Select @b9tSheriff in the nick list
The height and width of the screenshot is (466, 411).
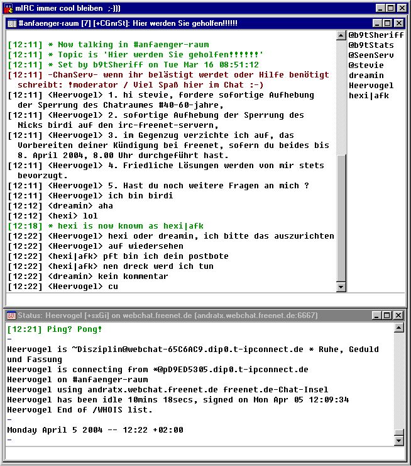tap(376, 35)
